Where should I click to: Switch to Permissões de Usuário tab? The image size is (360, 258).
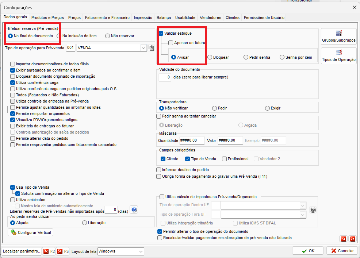(264, 18)
